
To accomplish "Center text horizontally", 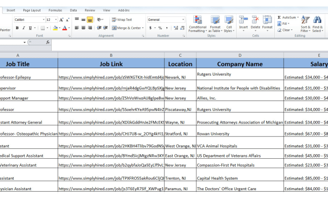I will pyautogui.click(x=83, y=28).
